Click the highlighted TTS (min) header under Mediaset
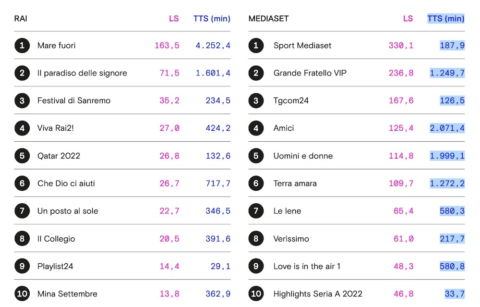This screenshot has width=480, height=307. 446,19
